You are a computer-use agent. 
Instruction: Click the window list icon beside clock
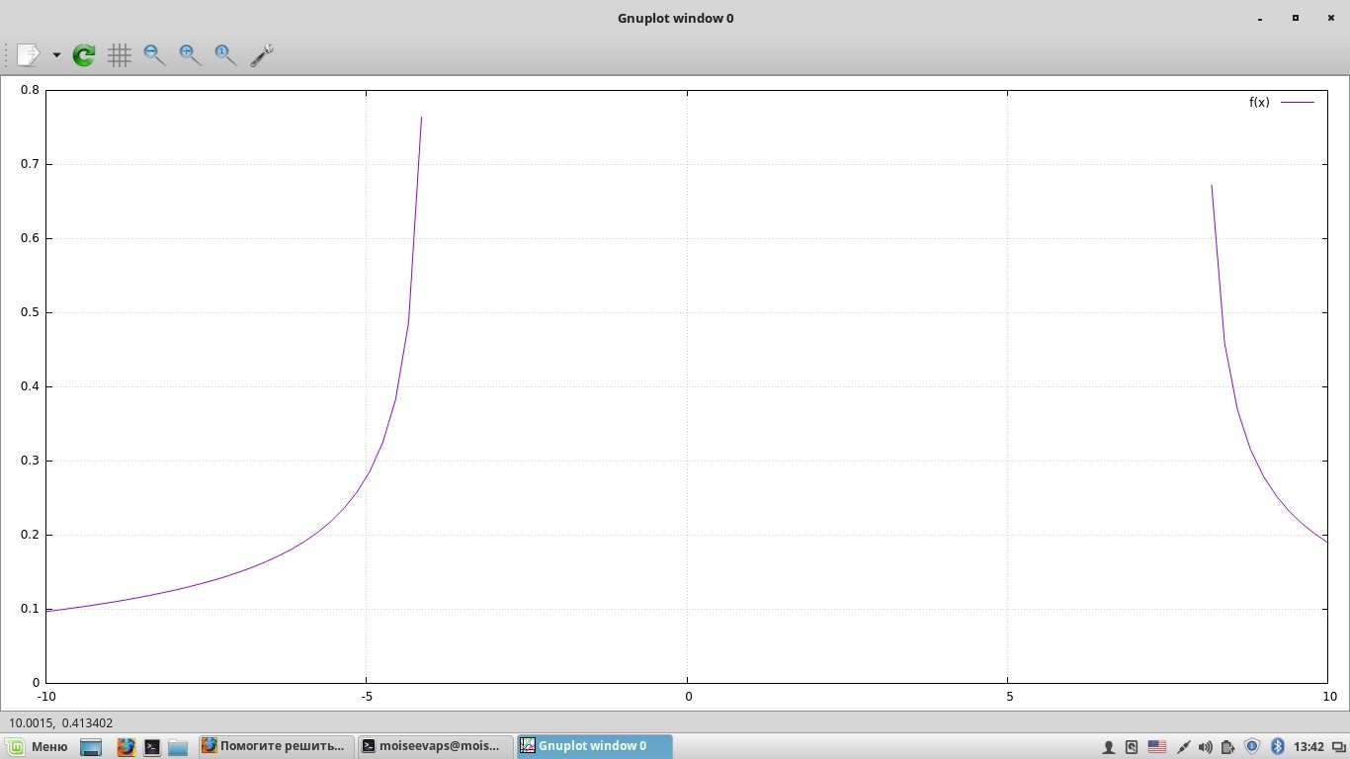pyautogui.click(x=1339, y=747)
